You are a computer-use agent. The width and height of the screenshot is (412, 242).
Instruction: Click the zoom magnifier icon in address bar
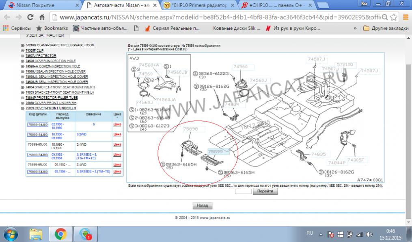coord(385,17)
